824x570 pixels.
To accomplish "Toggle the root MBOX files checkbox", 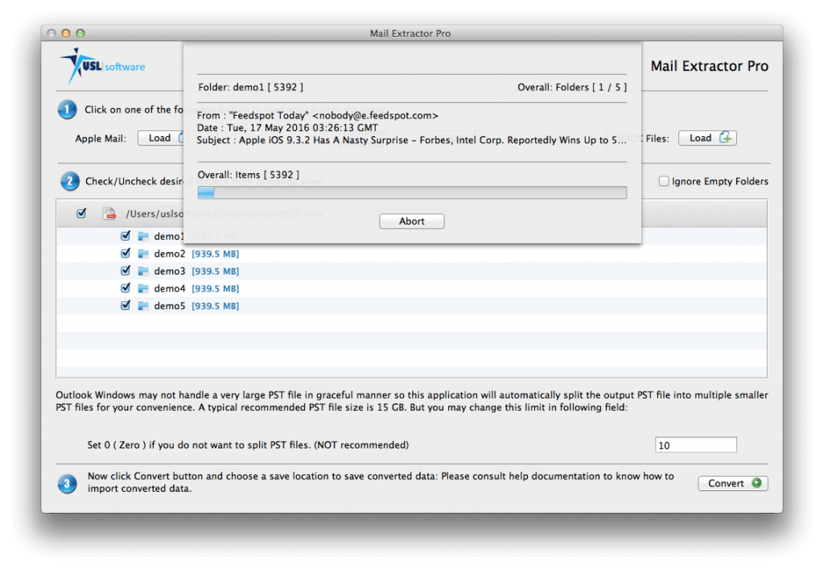I will point(81,213).
